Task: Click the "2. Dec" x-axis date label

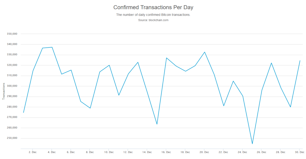Action: click(x=33, y=152)
